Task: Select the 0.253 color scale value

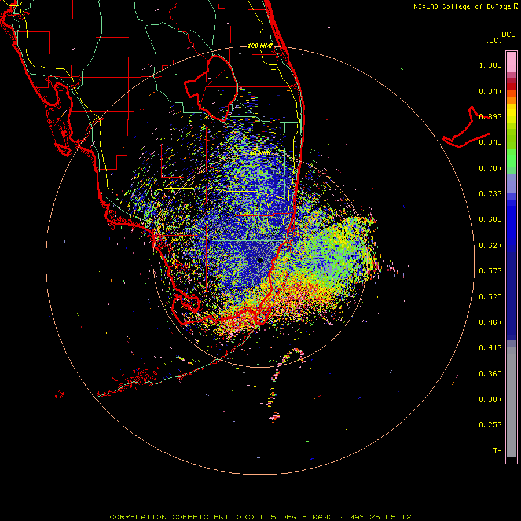Action: (490, 425)
